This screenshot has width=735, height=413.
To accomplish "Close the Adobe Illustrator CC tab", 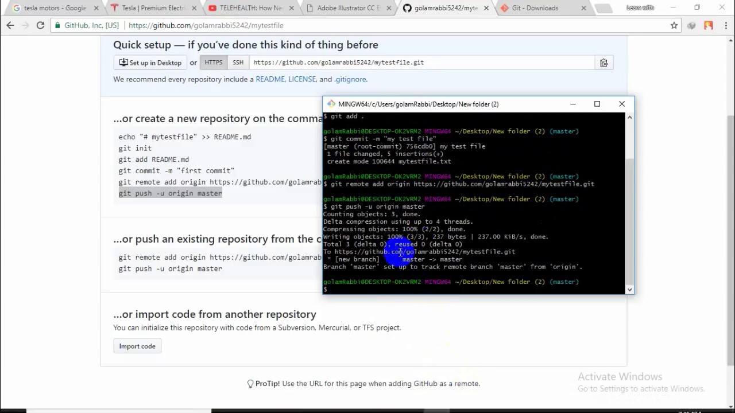I will coord(388,8).
